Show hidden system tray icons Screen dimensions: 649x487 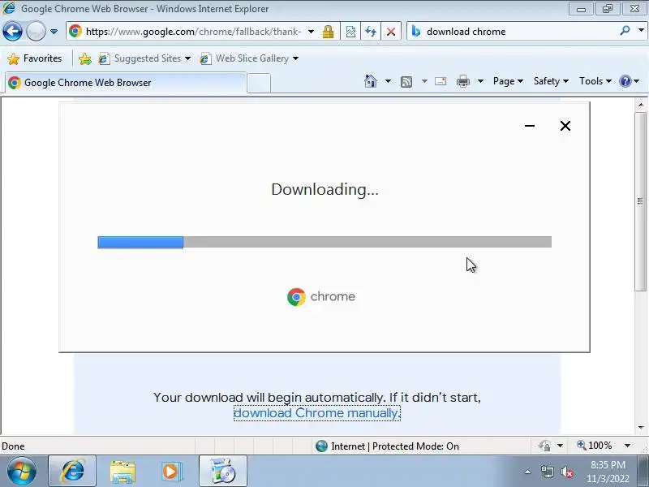[528, 472]
